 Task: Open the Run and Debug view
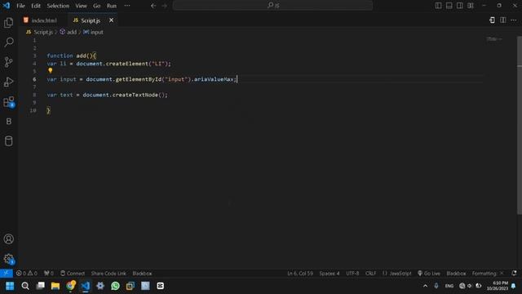click(9, 82)
